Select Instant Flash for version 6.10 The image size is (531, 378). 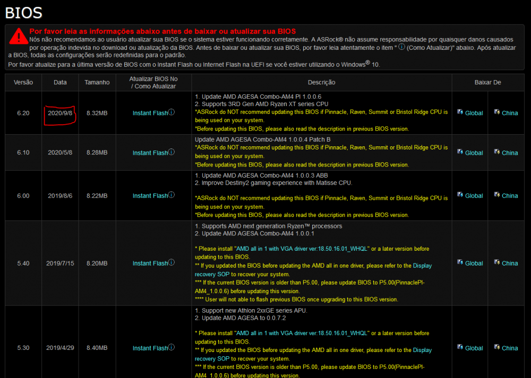[150, 153]
